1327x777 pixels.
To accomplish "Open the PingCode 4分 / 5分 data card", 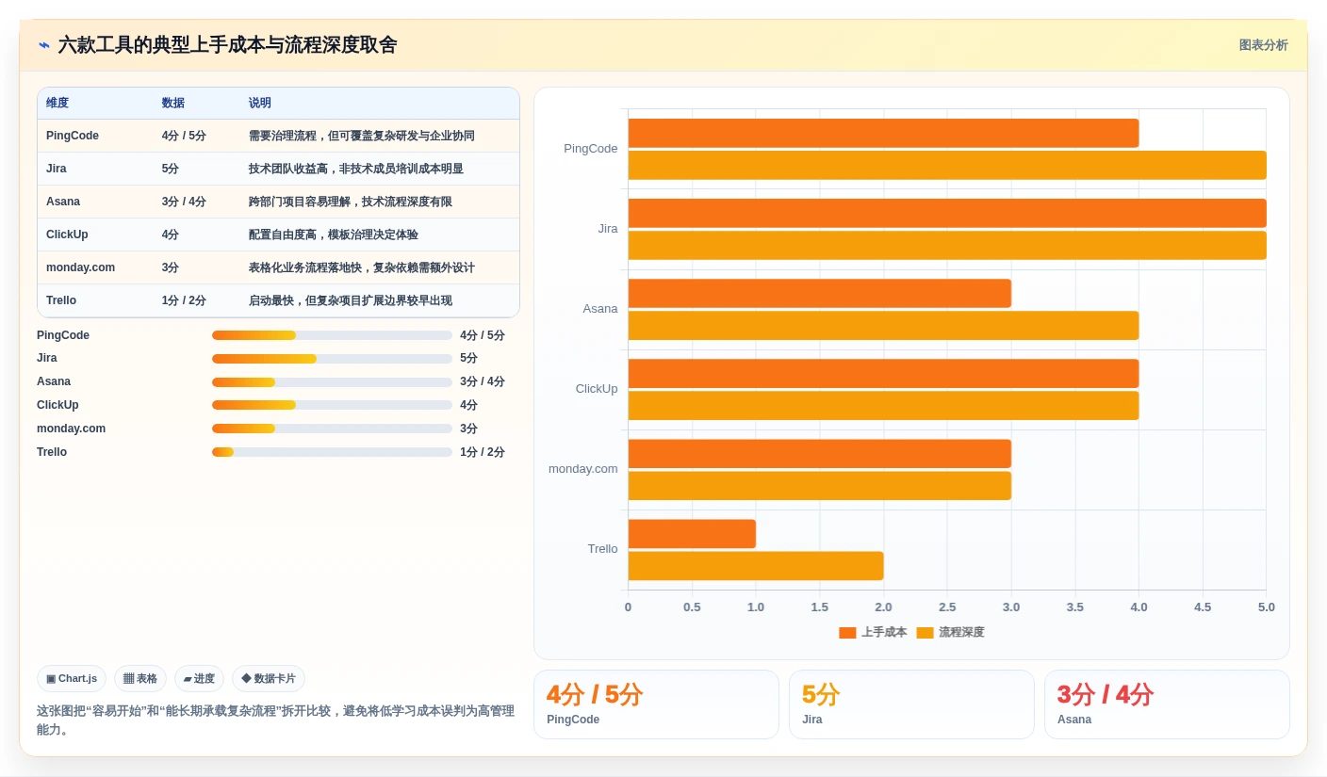I will [656, 704].
